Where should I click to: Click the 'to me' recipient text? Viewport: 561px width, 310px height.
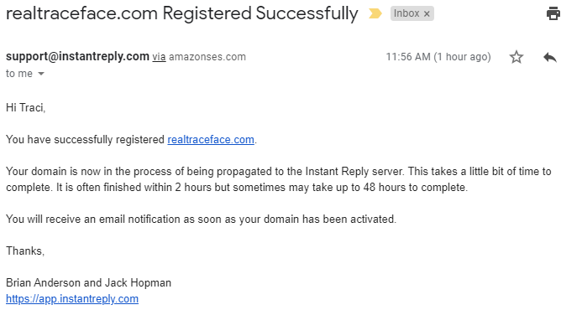[x=19, y=74]
